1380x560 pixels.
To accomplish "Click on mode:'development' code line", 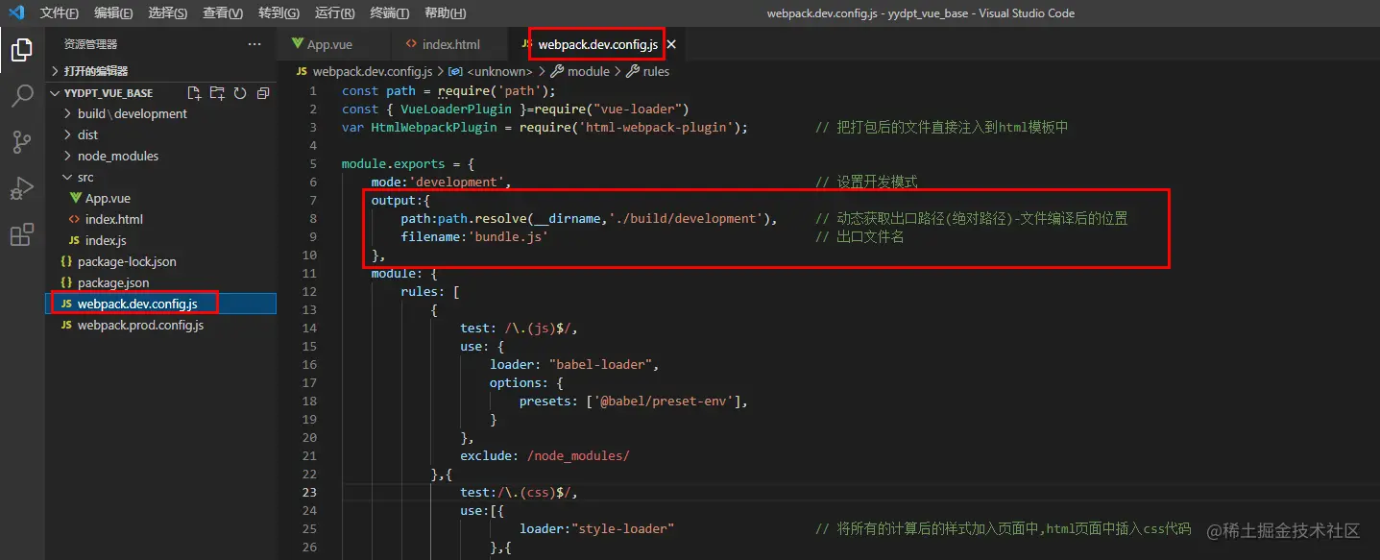I will [441, 183].
